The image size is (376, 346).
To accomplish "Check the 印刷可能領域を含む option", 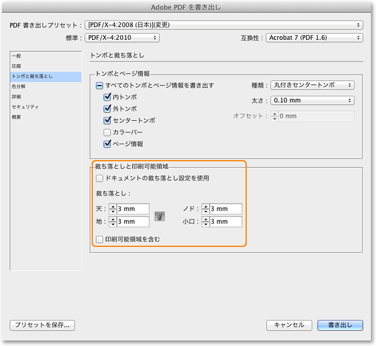I will (99, 239).
